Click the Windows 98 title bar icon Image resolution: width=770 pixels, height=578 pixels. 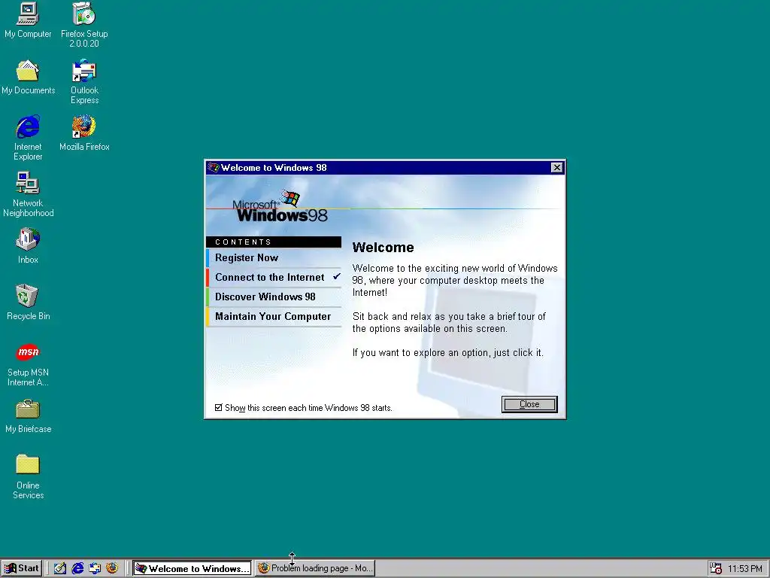(x=213, y=168)
